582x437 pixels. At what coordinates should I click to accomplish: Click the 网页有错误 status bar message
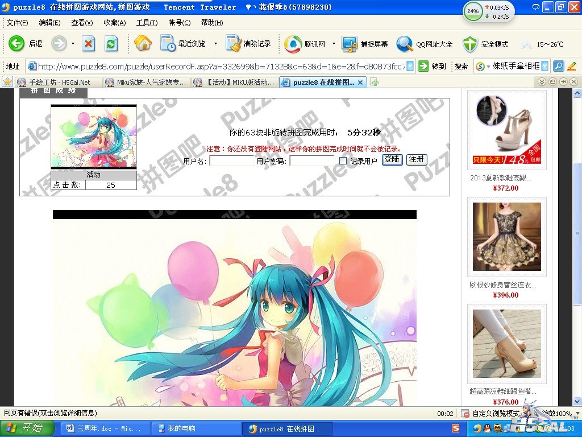tap(51, 413)
